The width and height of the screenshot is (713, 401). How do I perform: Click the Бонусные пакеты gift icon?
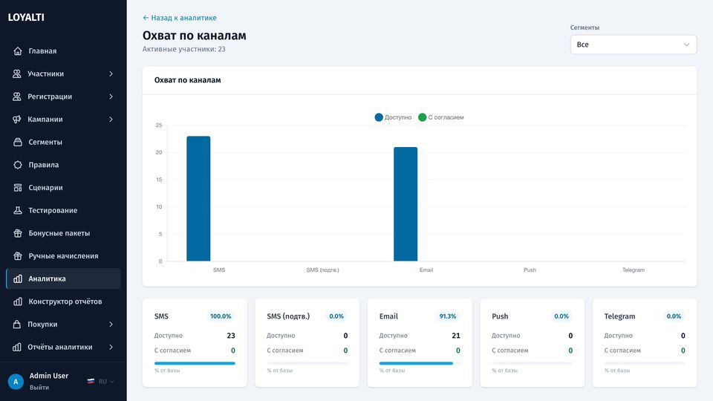[18, 232]
